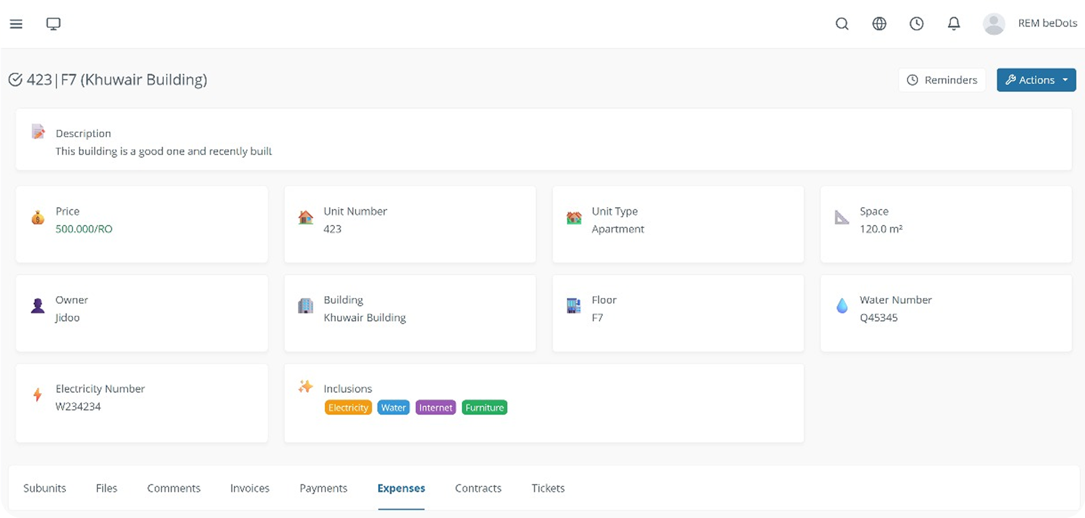Open the hamburger navigation menu

click(x=16, y=24)
